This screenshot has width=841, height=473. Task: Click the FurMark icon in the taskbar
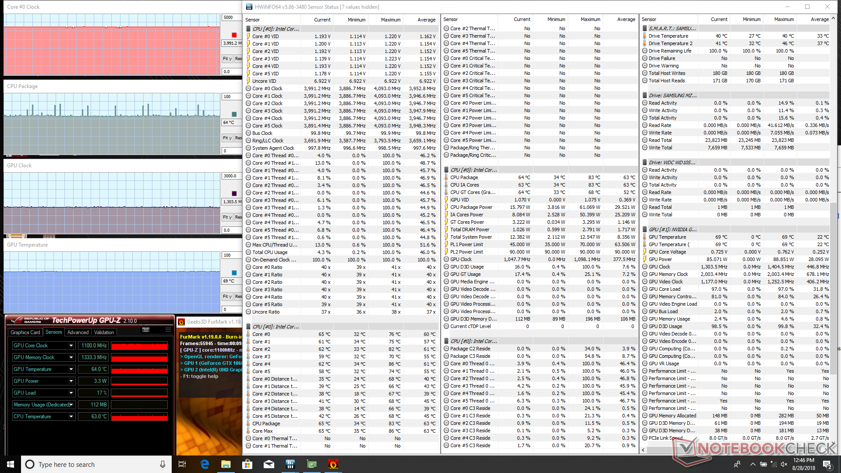[333, 464]
